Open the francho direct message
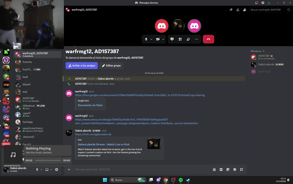 point(38,62)
